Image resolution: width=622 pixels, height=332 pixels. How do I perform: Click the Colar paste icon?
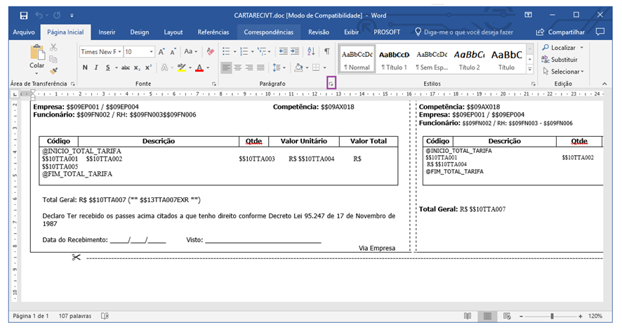pos(37,53)
